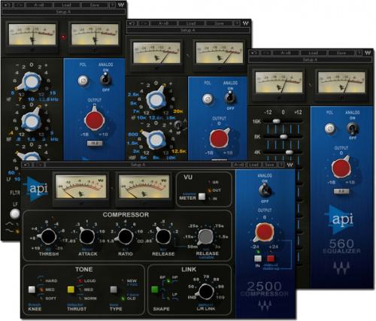This screenshot has height=321, width=376.
Task: Toggle the ANALOG switch on the 550A
Action: [105, 79]
